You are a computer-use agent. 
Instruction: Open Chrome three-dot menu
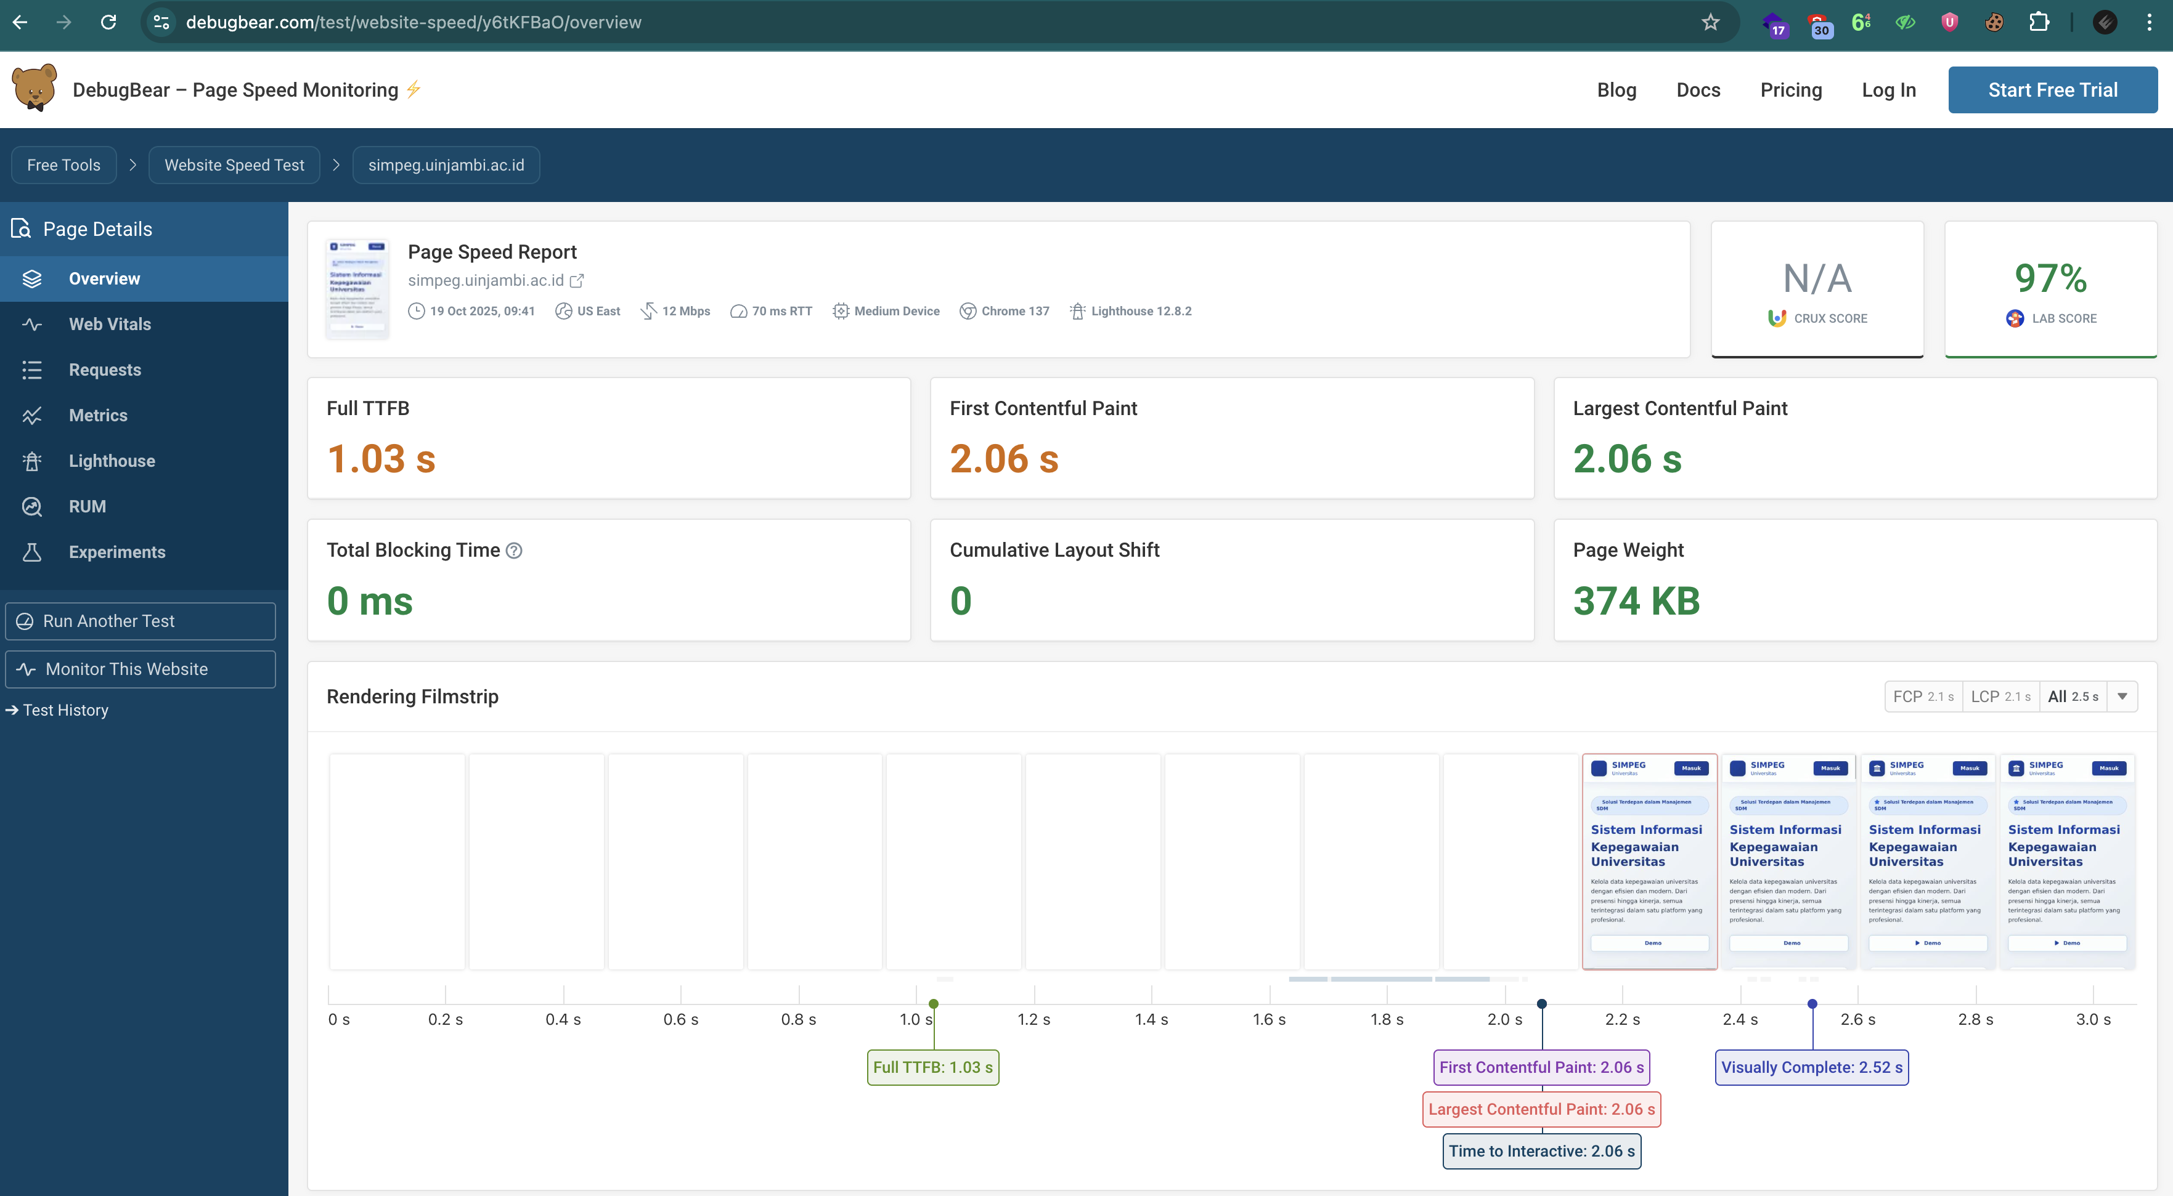pyautogui.click(x=2148, y=23)
